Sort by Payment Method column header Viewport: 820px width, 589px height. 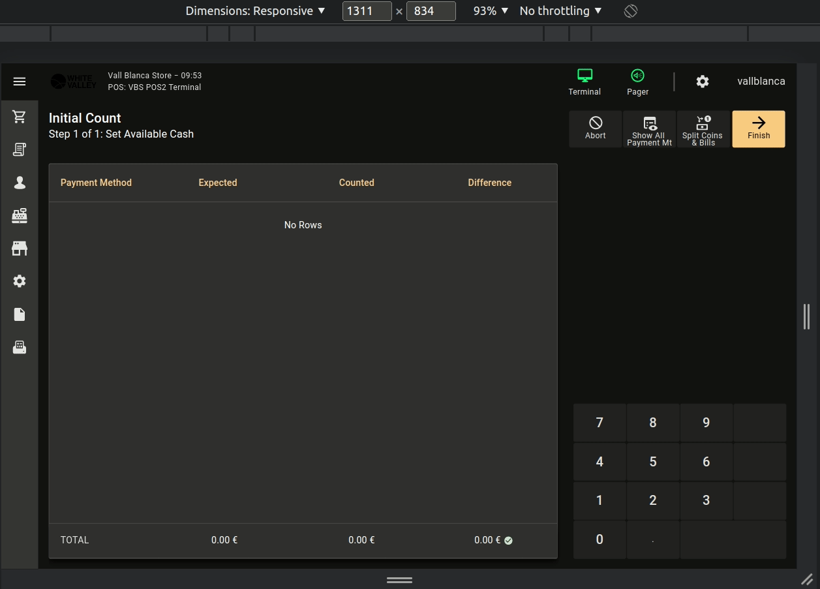96,183
